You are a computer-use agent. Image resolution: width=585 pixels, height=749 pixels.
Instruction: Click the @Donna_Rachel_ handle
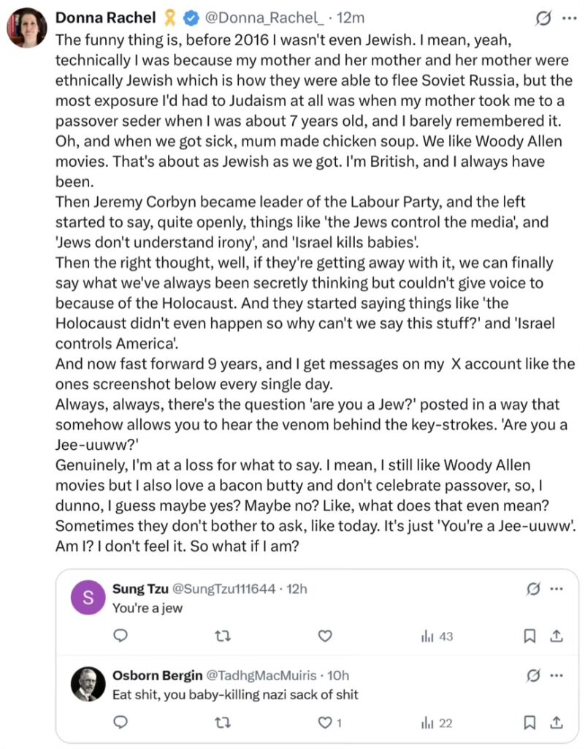coord(264,18)
